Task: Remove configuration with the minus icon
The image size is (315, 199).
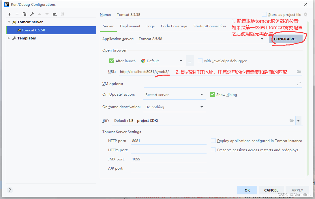Action: coord(17,14)
